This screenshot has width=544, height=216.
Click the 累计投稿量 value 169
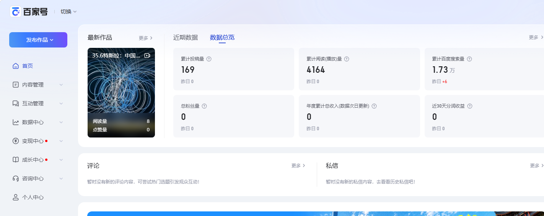(x=188, y=70)
